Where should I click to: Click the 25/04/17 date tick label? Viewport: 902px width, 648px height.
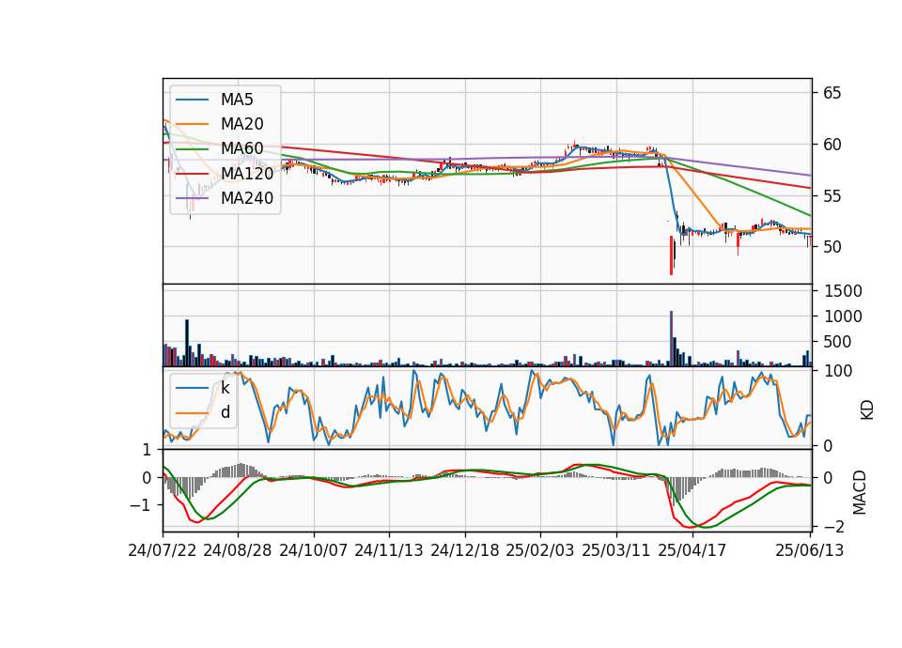(692, 550)
